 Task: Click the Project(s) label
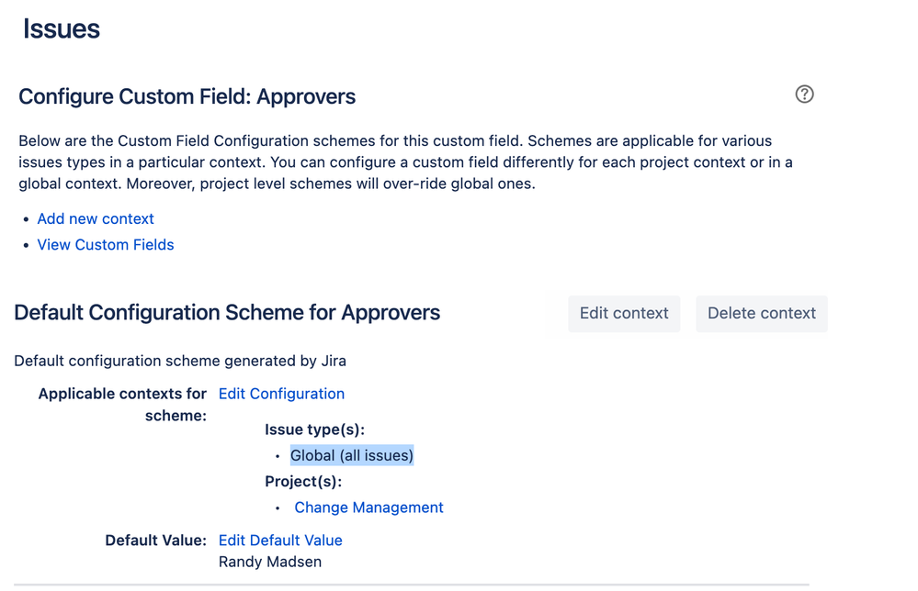[x=303, y=482]
